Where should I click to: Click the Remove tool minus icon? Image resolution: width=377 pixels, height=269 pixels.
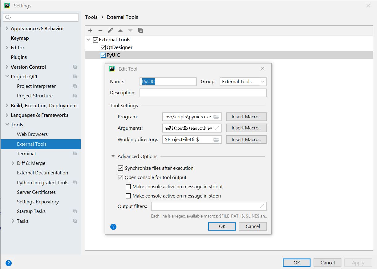(x=100, y=31)
